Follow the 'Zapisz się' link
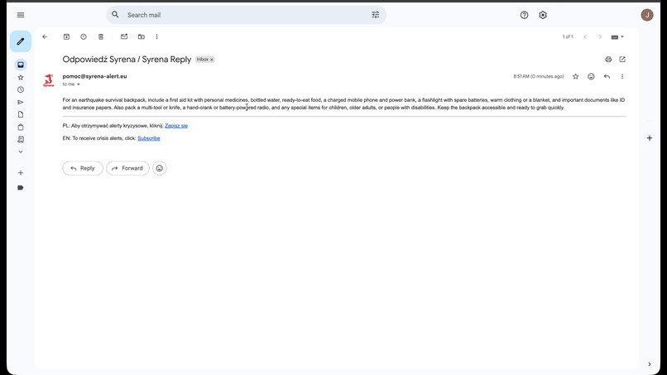The image size is (667, 375). [176, 126]
